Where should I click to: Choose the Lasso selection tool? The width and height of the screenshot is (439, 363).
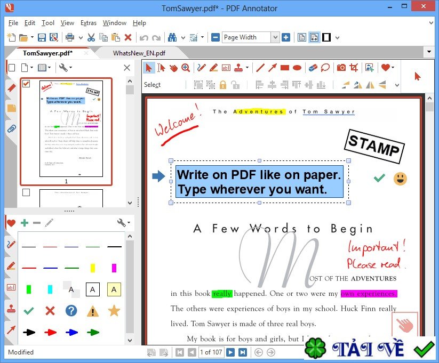coord(325,68)
